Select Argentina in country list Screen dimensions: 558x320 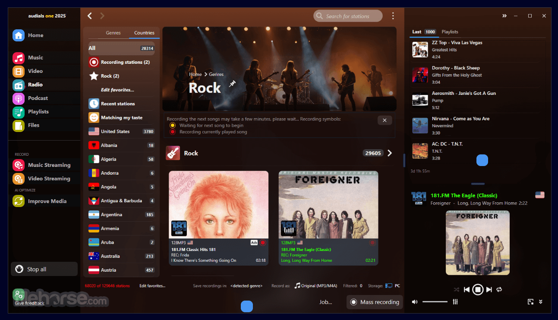[121, 215]
